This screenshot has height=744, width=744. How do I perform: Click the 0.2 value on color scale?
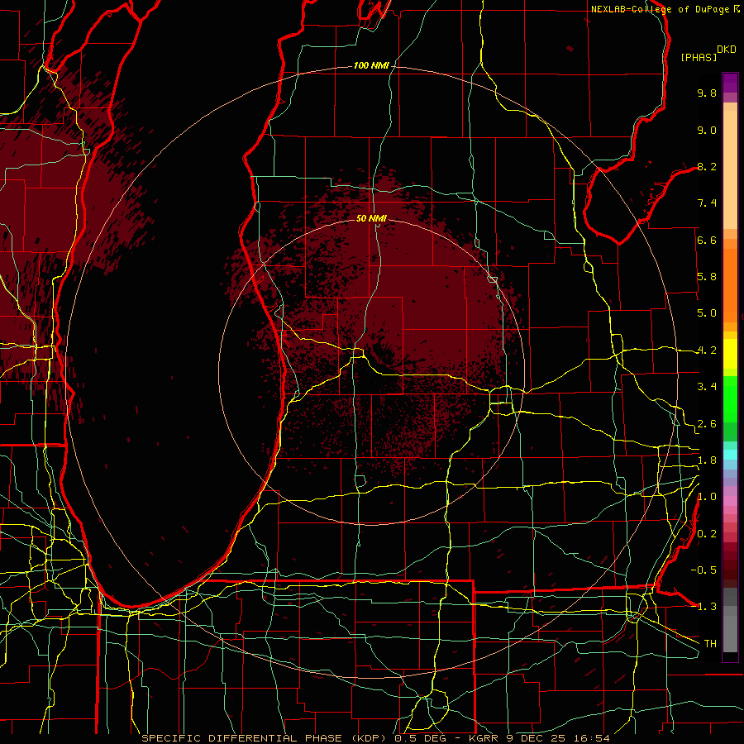pos(707,534)
